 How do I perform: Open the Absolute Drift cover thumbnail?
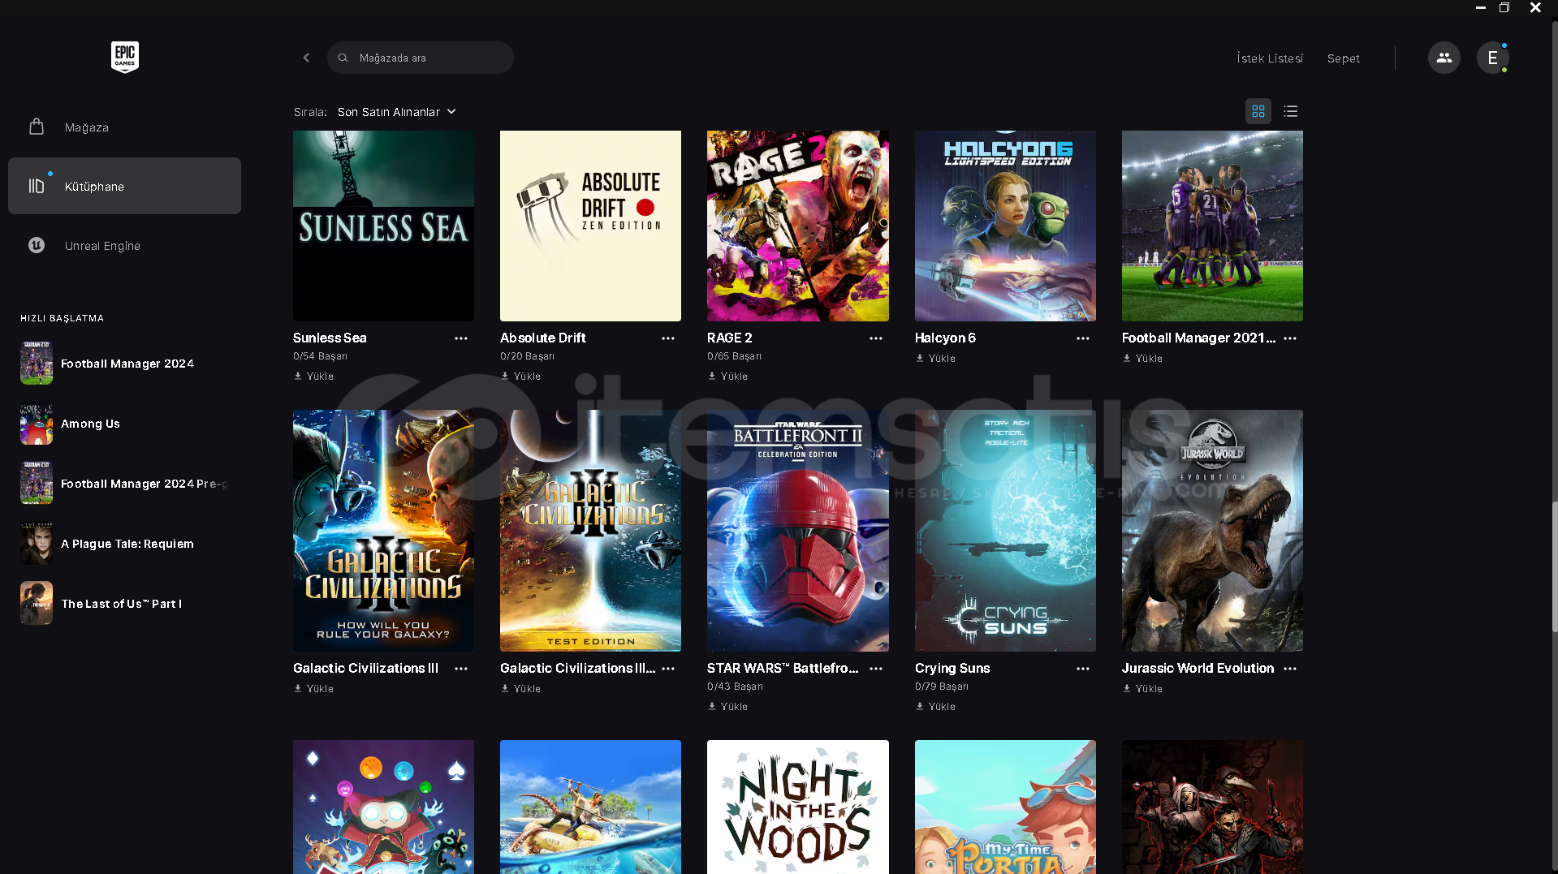pos(590,226)
